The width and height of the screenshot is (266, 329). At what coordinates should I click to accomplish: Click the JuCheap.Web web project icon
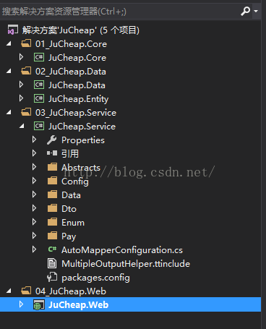click(39, 305)
